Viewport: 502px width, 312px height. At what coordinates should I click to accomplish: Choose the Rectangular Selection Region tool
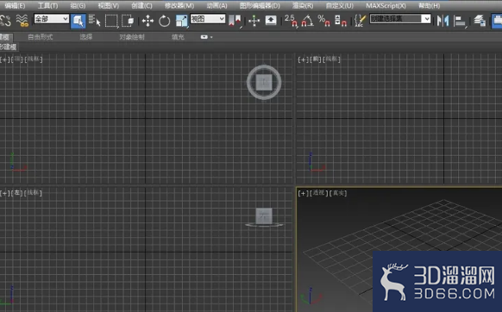(111, 22)
